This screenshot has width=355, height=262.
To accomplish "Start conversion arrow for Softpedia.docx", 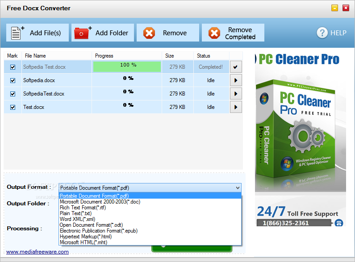I will (x=236, y=80).
